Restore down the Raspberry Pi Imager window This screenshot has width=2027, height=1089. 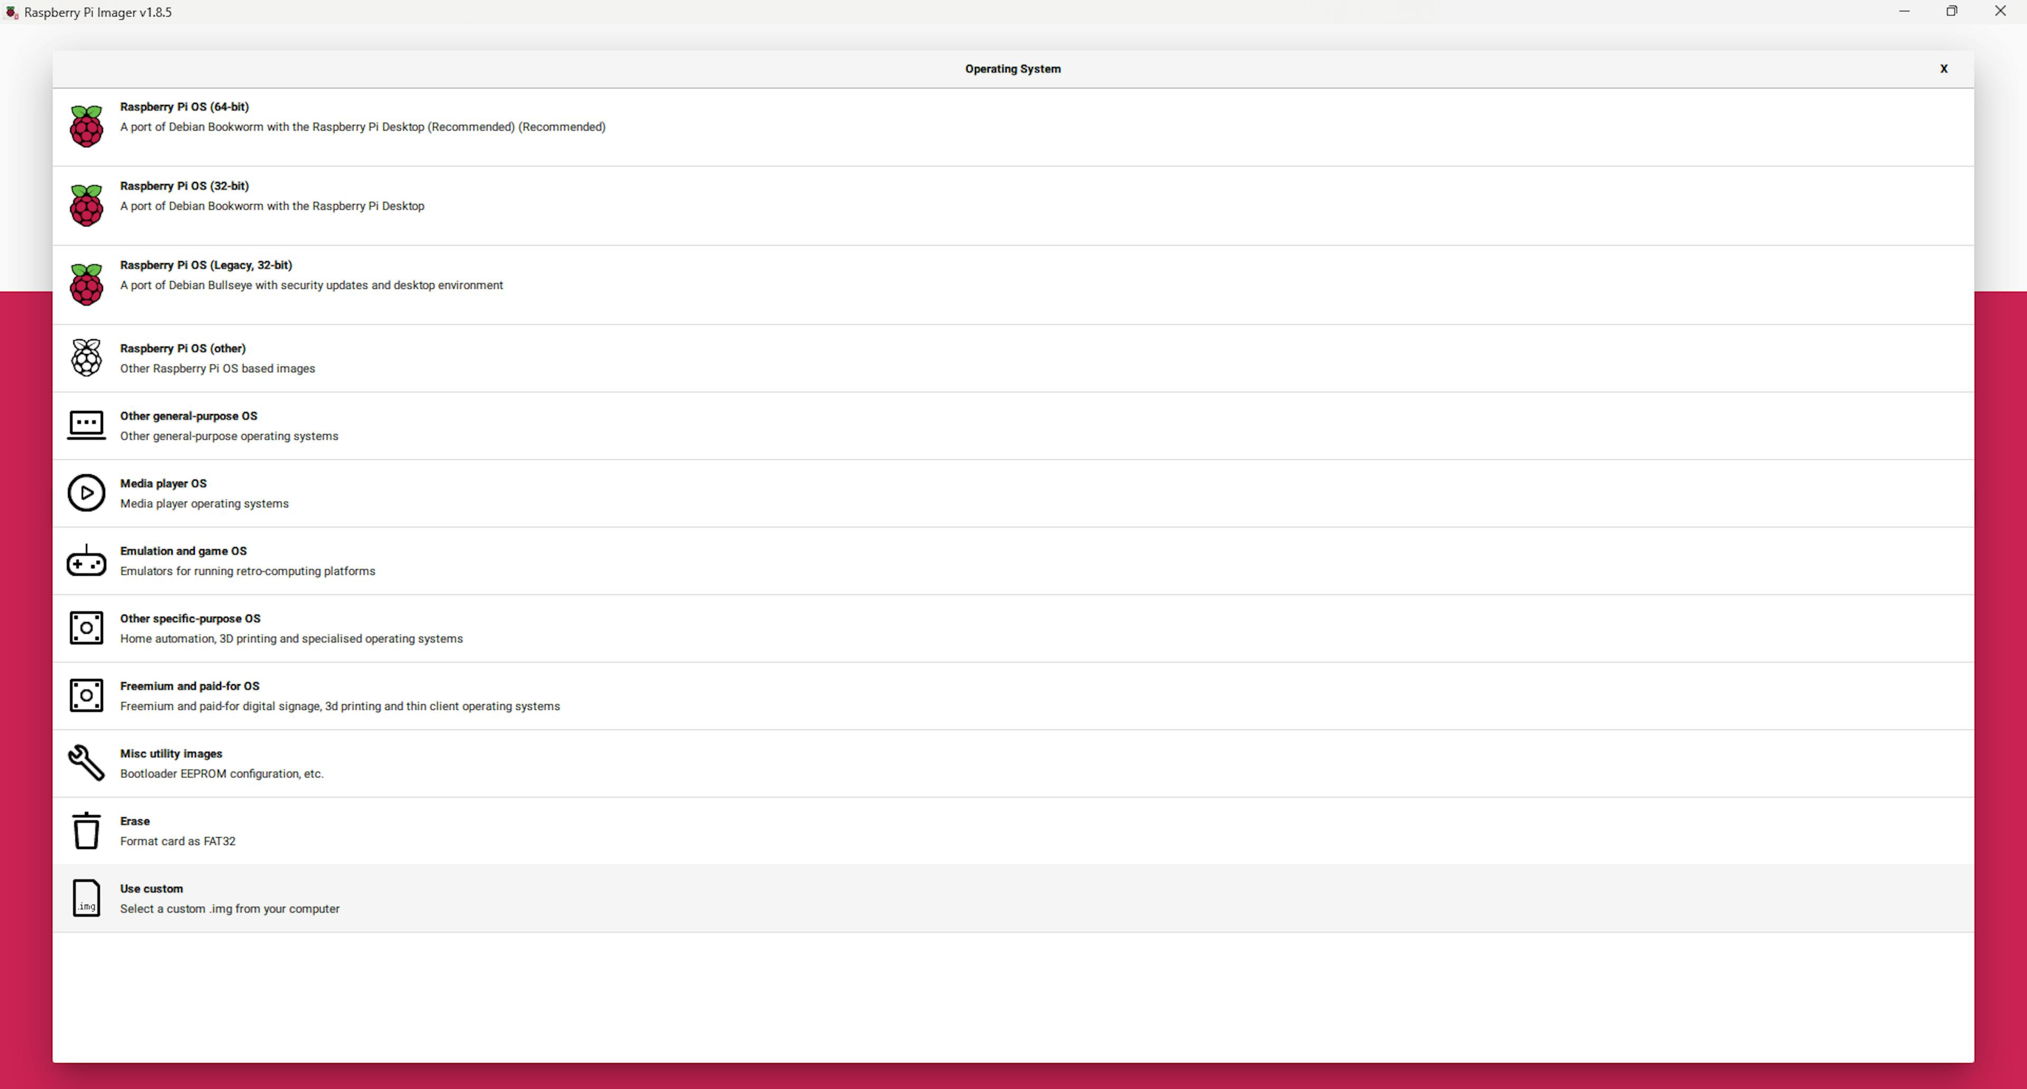click(x=1952, y=12)
